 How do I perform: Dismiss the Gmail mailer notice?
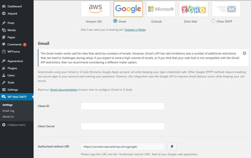pyautogui.click(x=244, y=53)
